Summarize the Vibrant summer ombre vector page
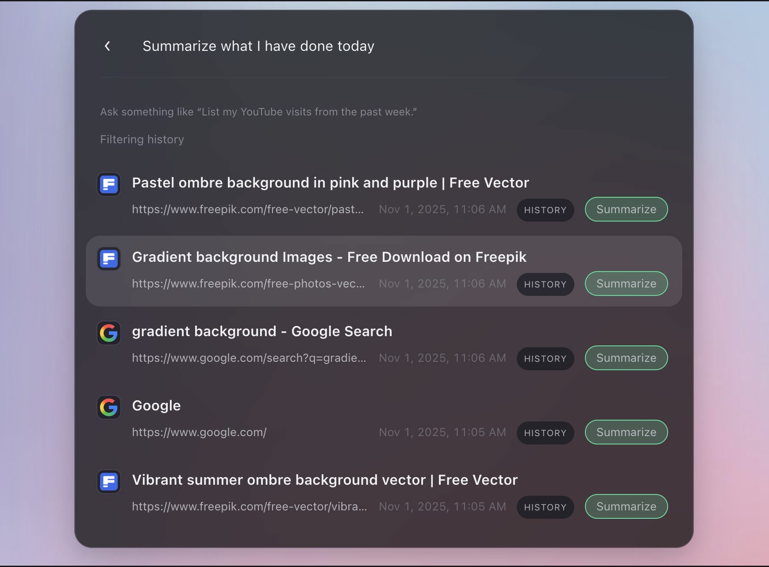 coord(626,506)
